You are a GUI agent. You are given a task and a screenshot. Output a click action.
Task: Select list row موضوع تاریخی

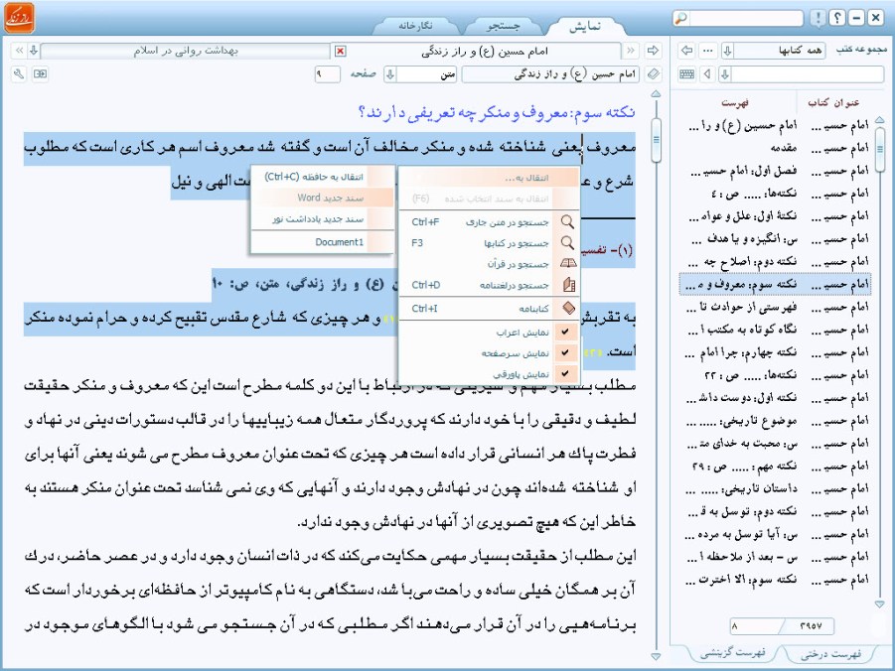pos(775,421)
